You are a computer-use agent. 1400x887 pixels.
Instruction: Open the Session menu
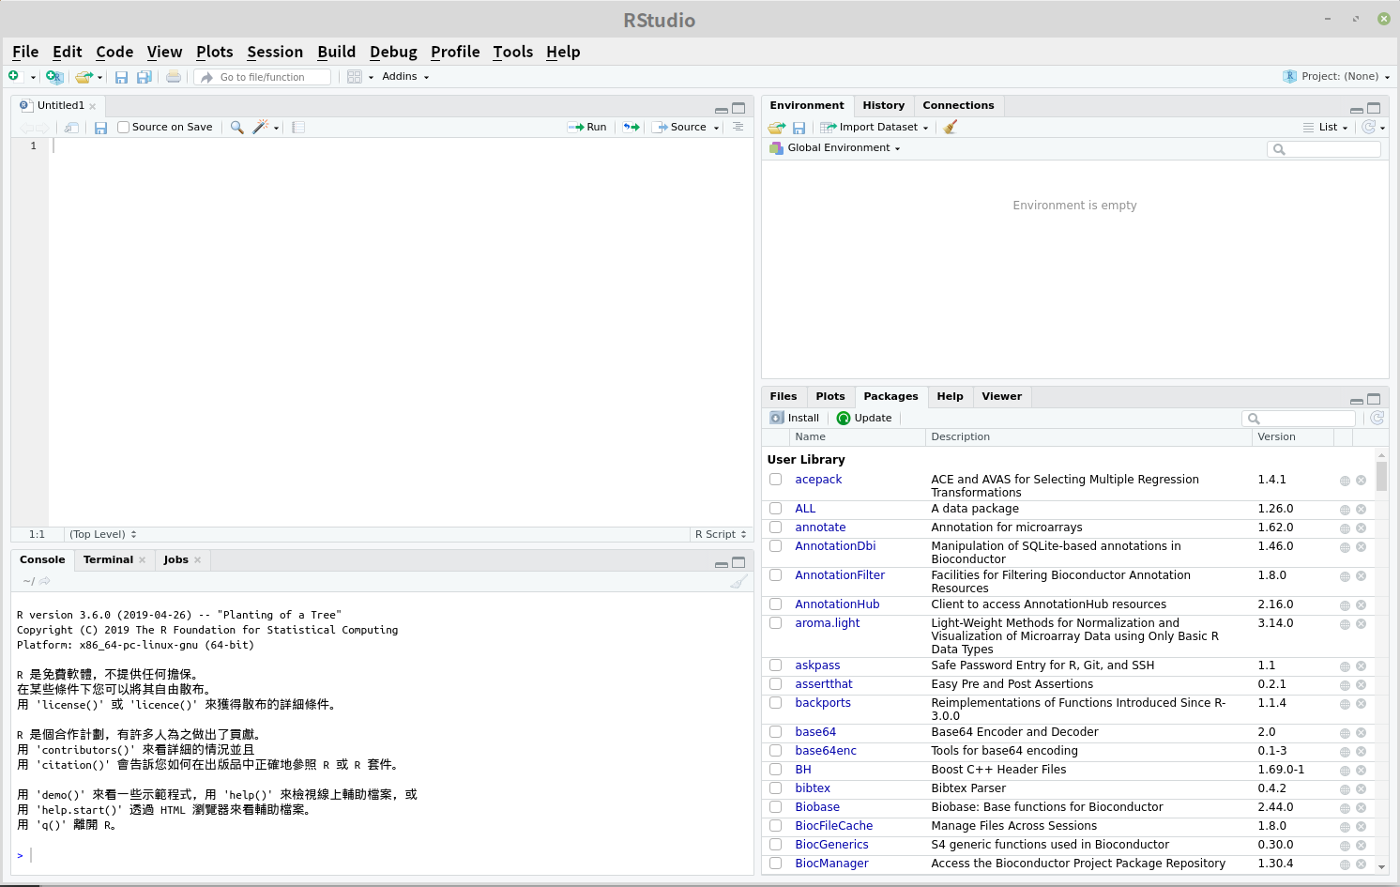point(275,52)
